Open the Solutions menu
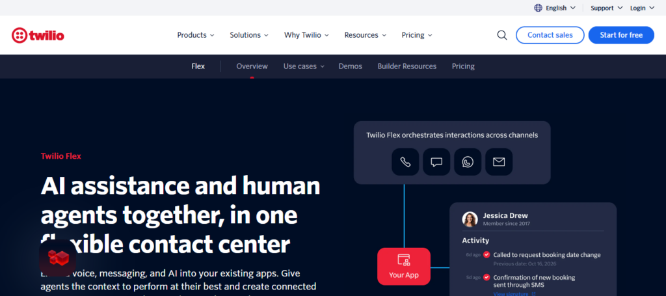Image resolution: width=666 pixels, height=296 pixels. pyautogui.click(x=249, y=35)
